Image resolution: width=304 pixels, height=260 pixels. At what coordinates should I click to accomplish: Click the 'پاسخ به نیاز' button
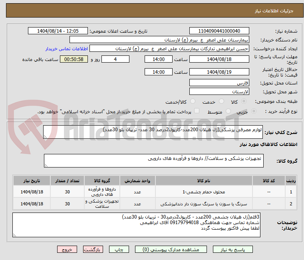(x=233, y=250)
